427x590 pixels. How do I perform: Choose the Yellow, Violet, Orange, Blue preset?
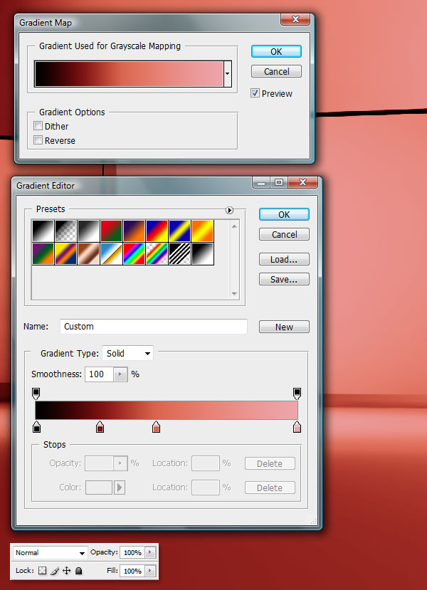[x=65, y=254]
